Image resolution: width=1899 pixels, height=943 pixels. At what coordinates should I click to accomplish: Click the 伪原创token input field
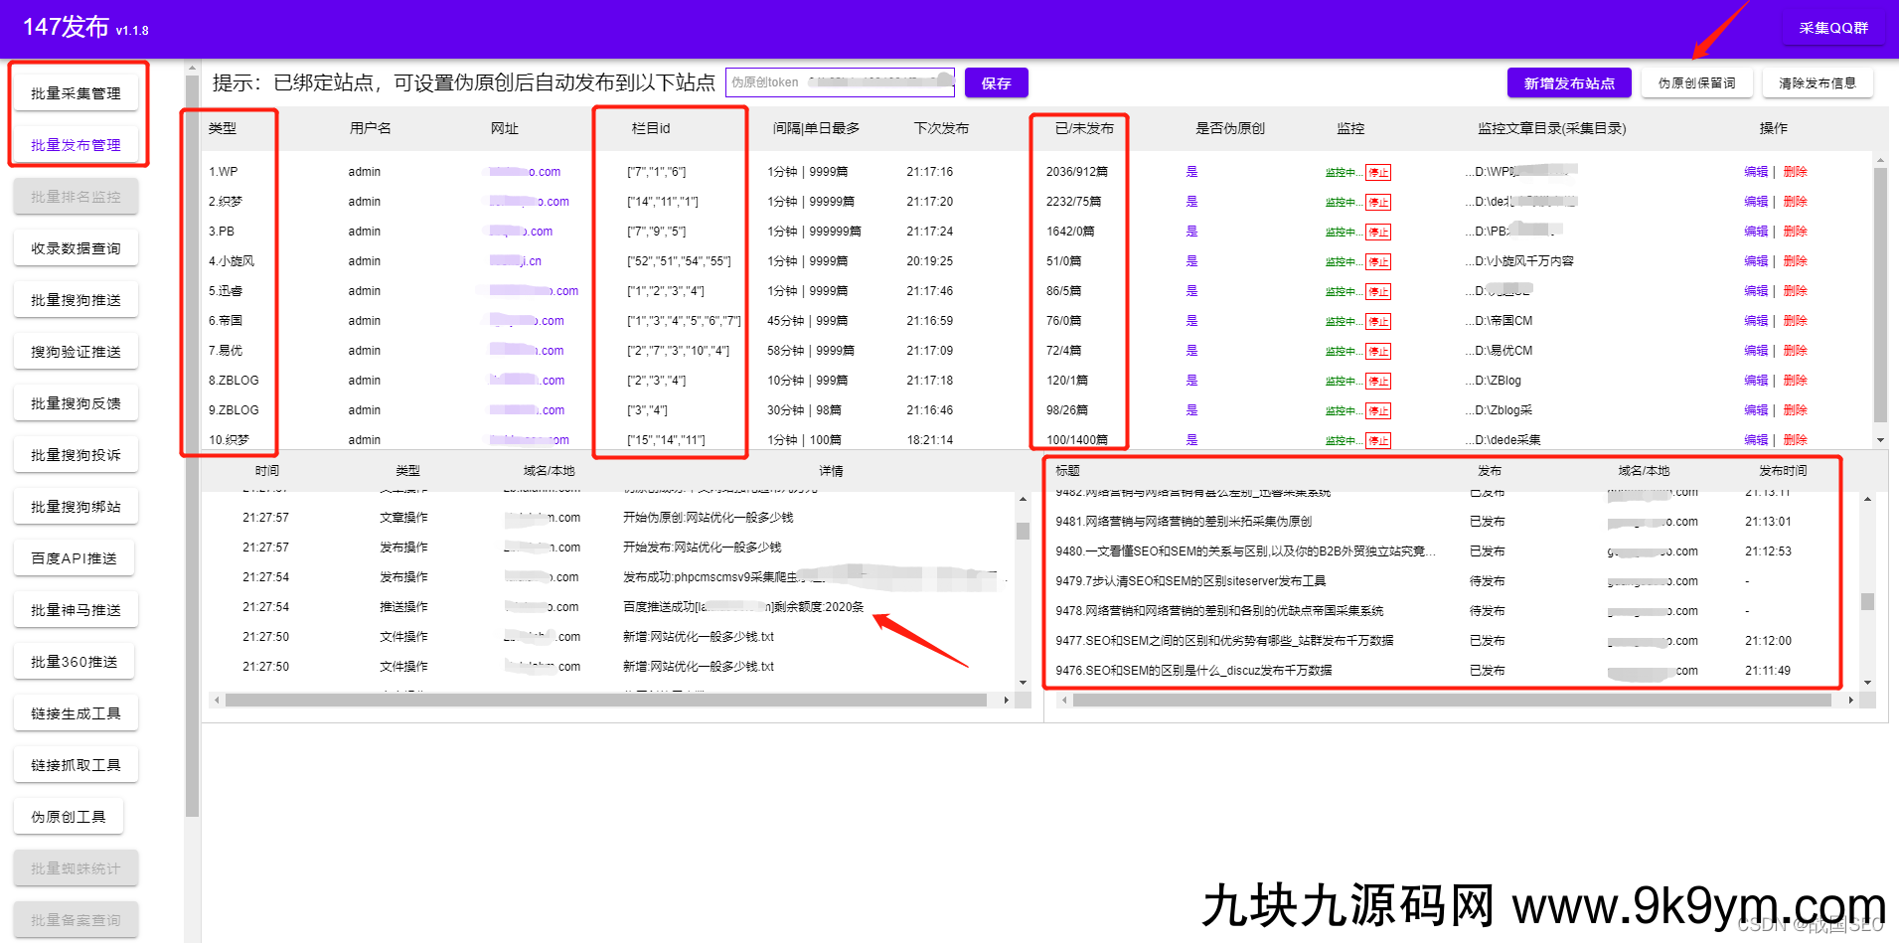pyautogui.click(x=840, y=82)
